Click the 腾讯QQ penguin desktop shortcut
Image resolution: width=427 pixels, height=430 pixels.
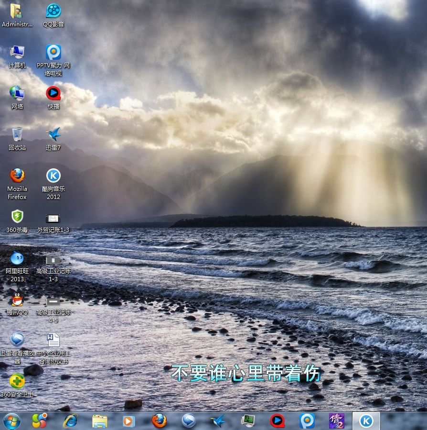pos(17,303)
